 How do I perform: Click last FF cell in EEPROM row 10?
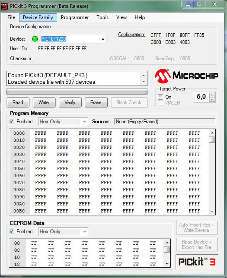click(x=153, y=257)
